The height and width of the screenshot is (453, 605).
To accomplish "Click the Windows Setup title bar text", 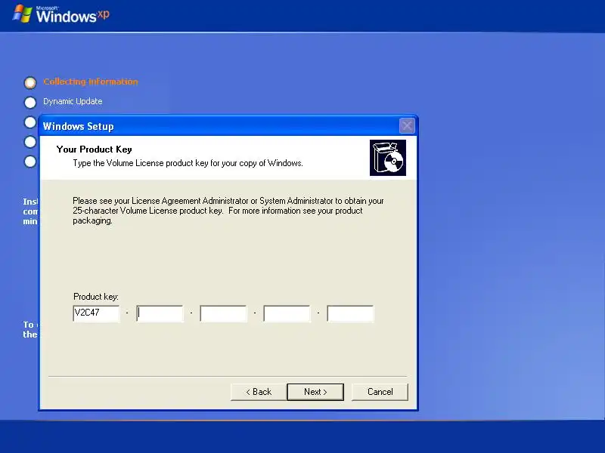I will 79,126.
